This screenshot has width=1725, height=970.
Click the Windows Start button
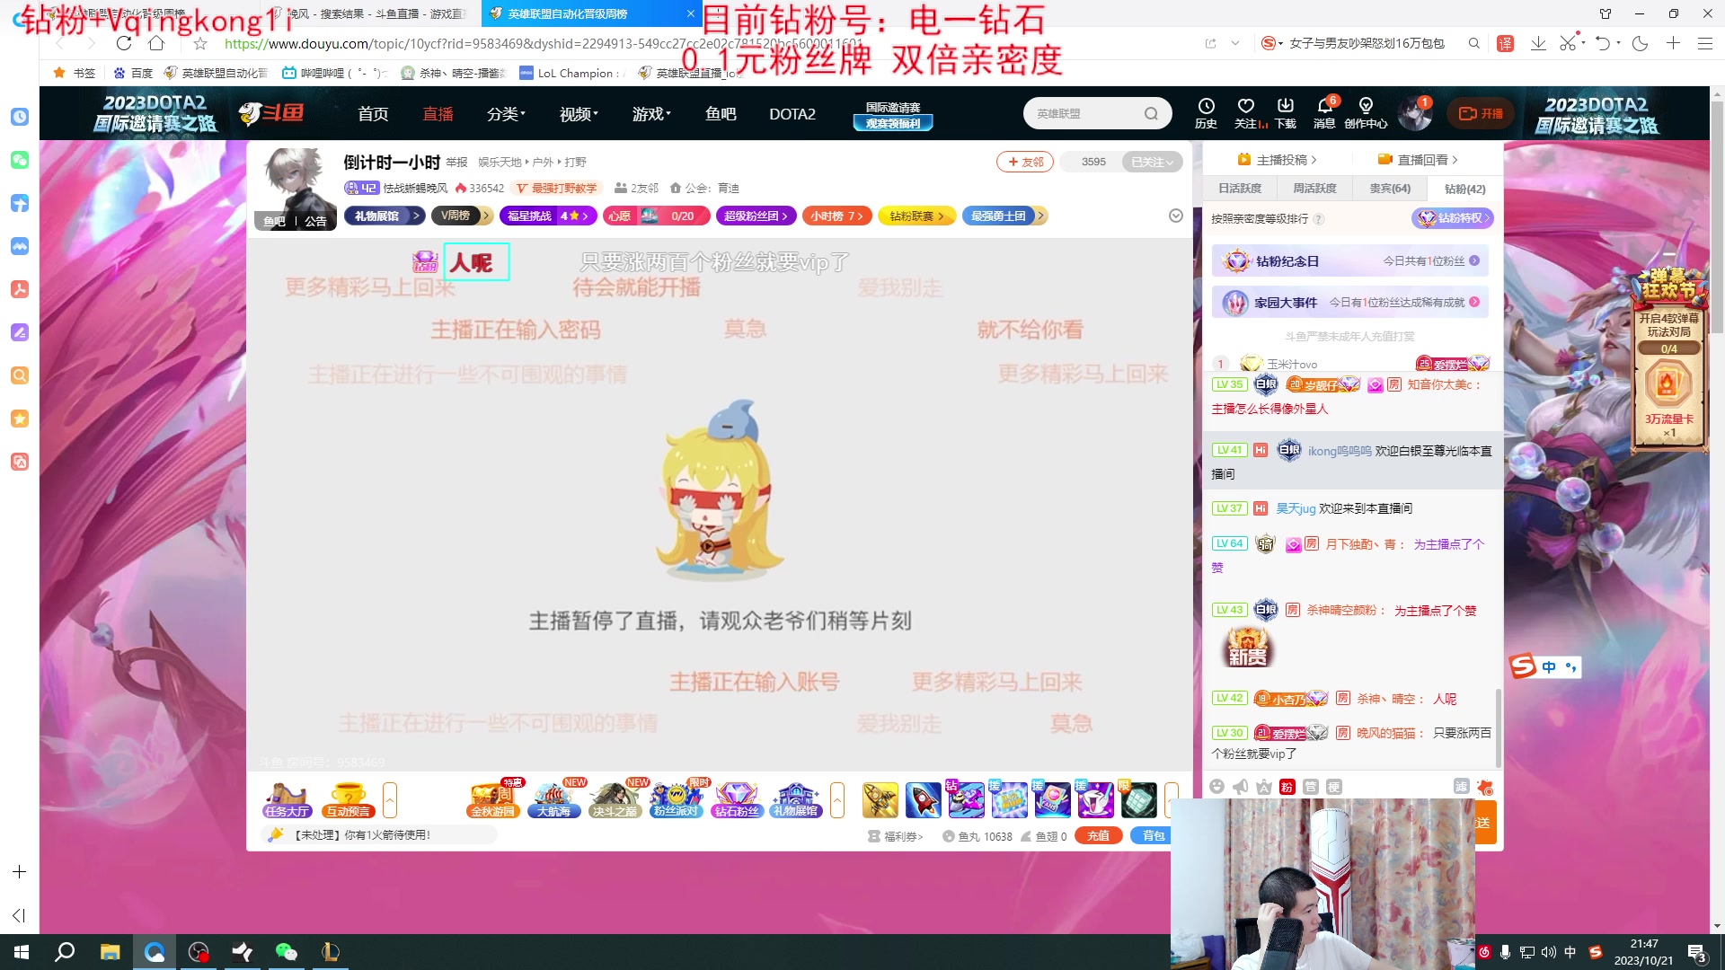point(22,952)
